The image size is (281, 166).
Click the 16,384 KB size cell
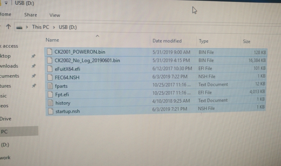[257, 60]
